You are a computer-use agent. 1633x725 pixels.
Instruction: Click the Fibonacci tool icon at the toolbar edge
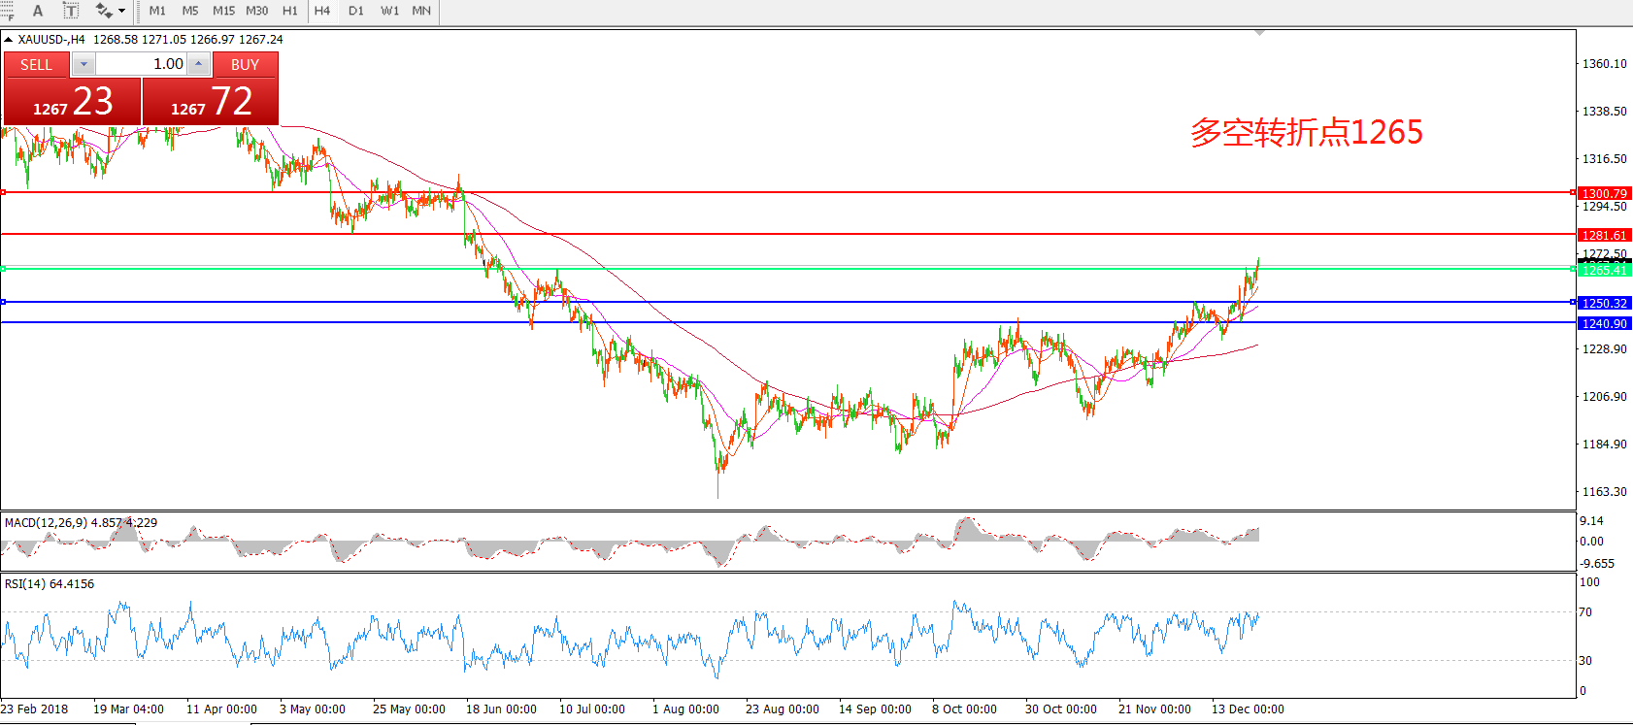7,11
